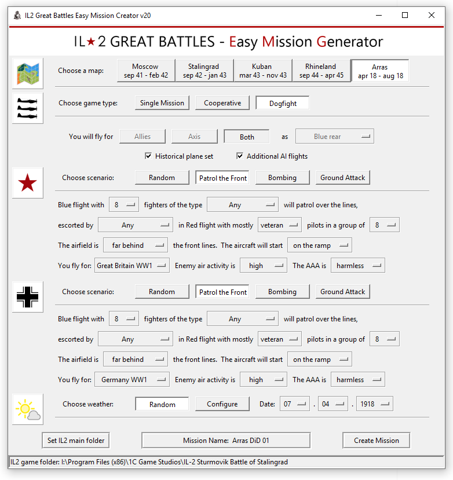Open group size dropdown in Allies section

385,225
